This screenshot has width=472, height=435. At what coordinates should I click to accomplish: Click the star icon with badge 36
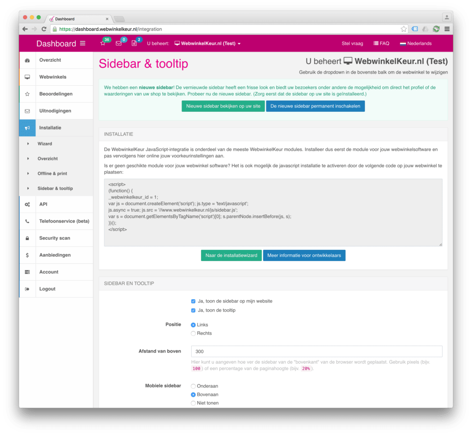(x=103, y=43)
